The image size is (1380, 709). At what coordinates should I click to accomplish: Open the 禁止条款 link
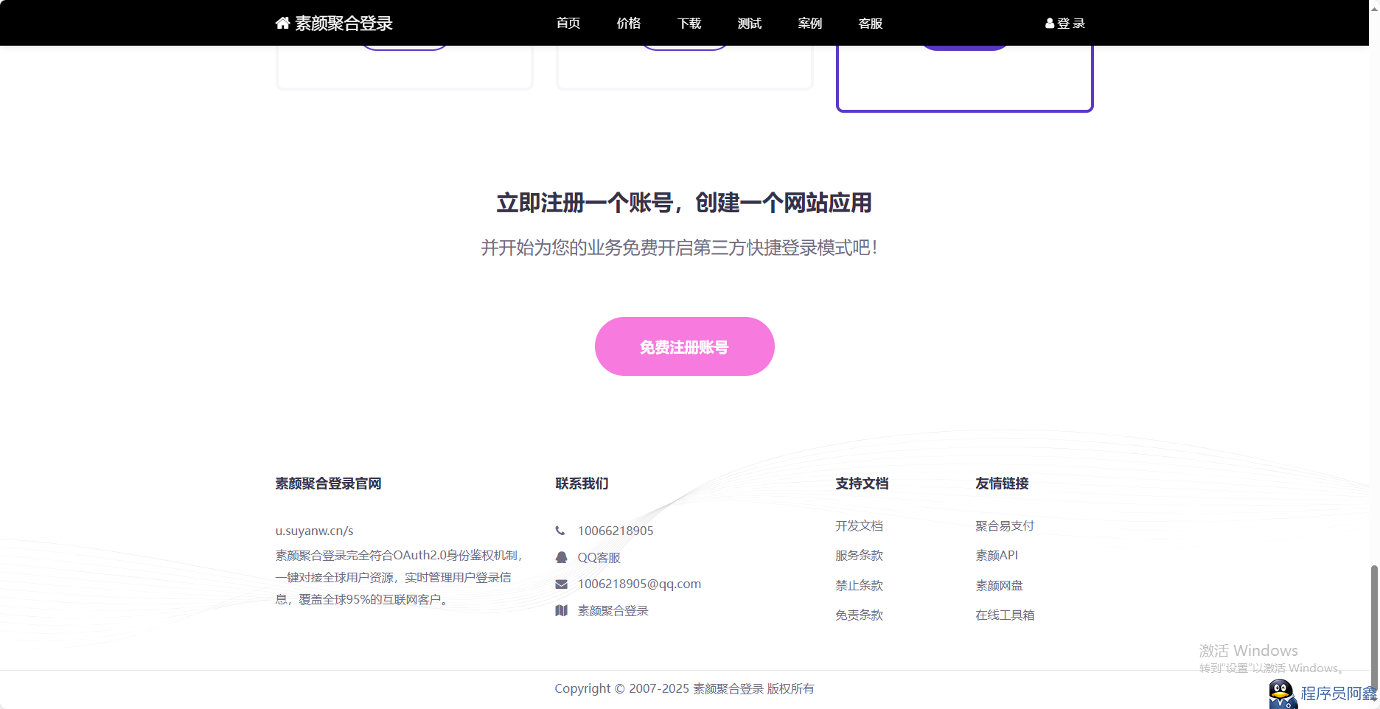(859, 585)
